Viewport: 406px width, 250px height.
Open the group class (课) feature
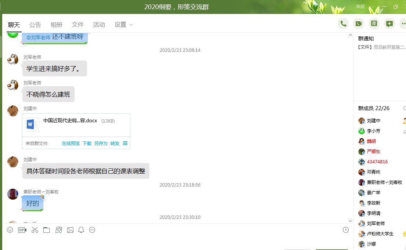pyautogui.click(x=374, y=23)
